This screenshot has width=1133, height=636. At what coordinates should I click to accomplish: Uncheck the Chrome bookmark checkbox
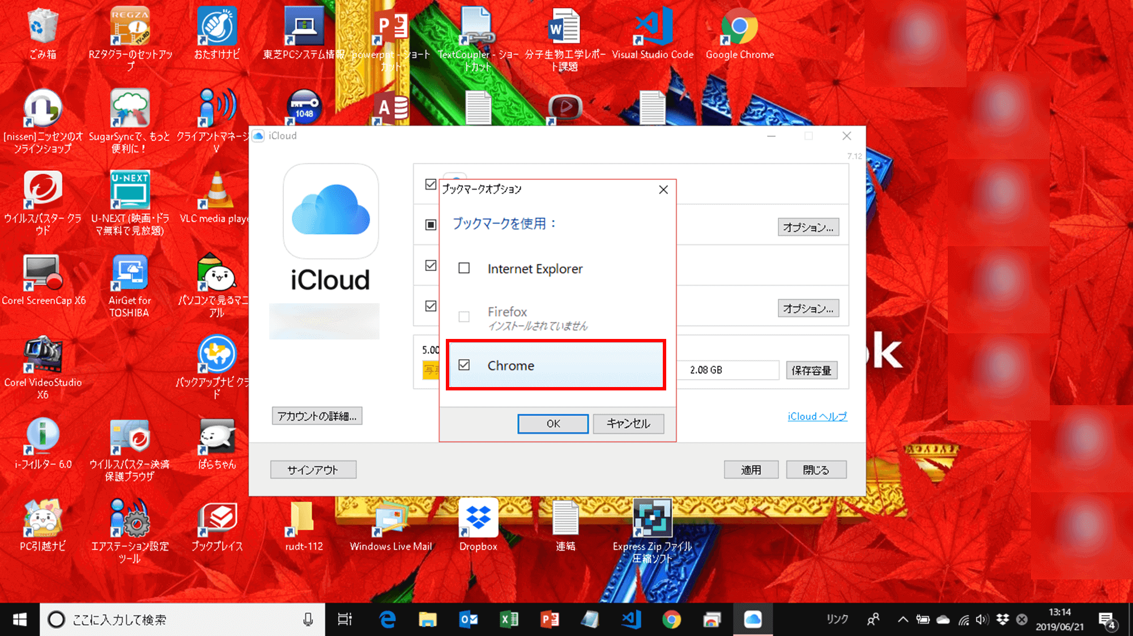point(464,365)
